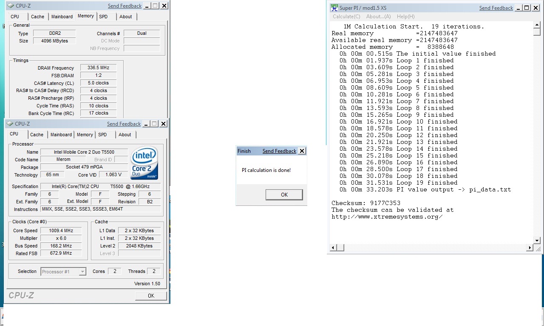This screenshot has width=544, height=326.
Task: Click the Cores count field showing 2
Action: (114, 271)
